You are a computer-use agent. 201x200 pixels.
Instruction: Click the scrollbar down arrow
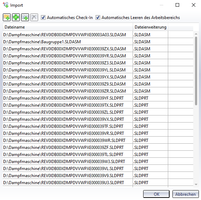click(196, 185)
